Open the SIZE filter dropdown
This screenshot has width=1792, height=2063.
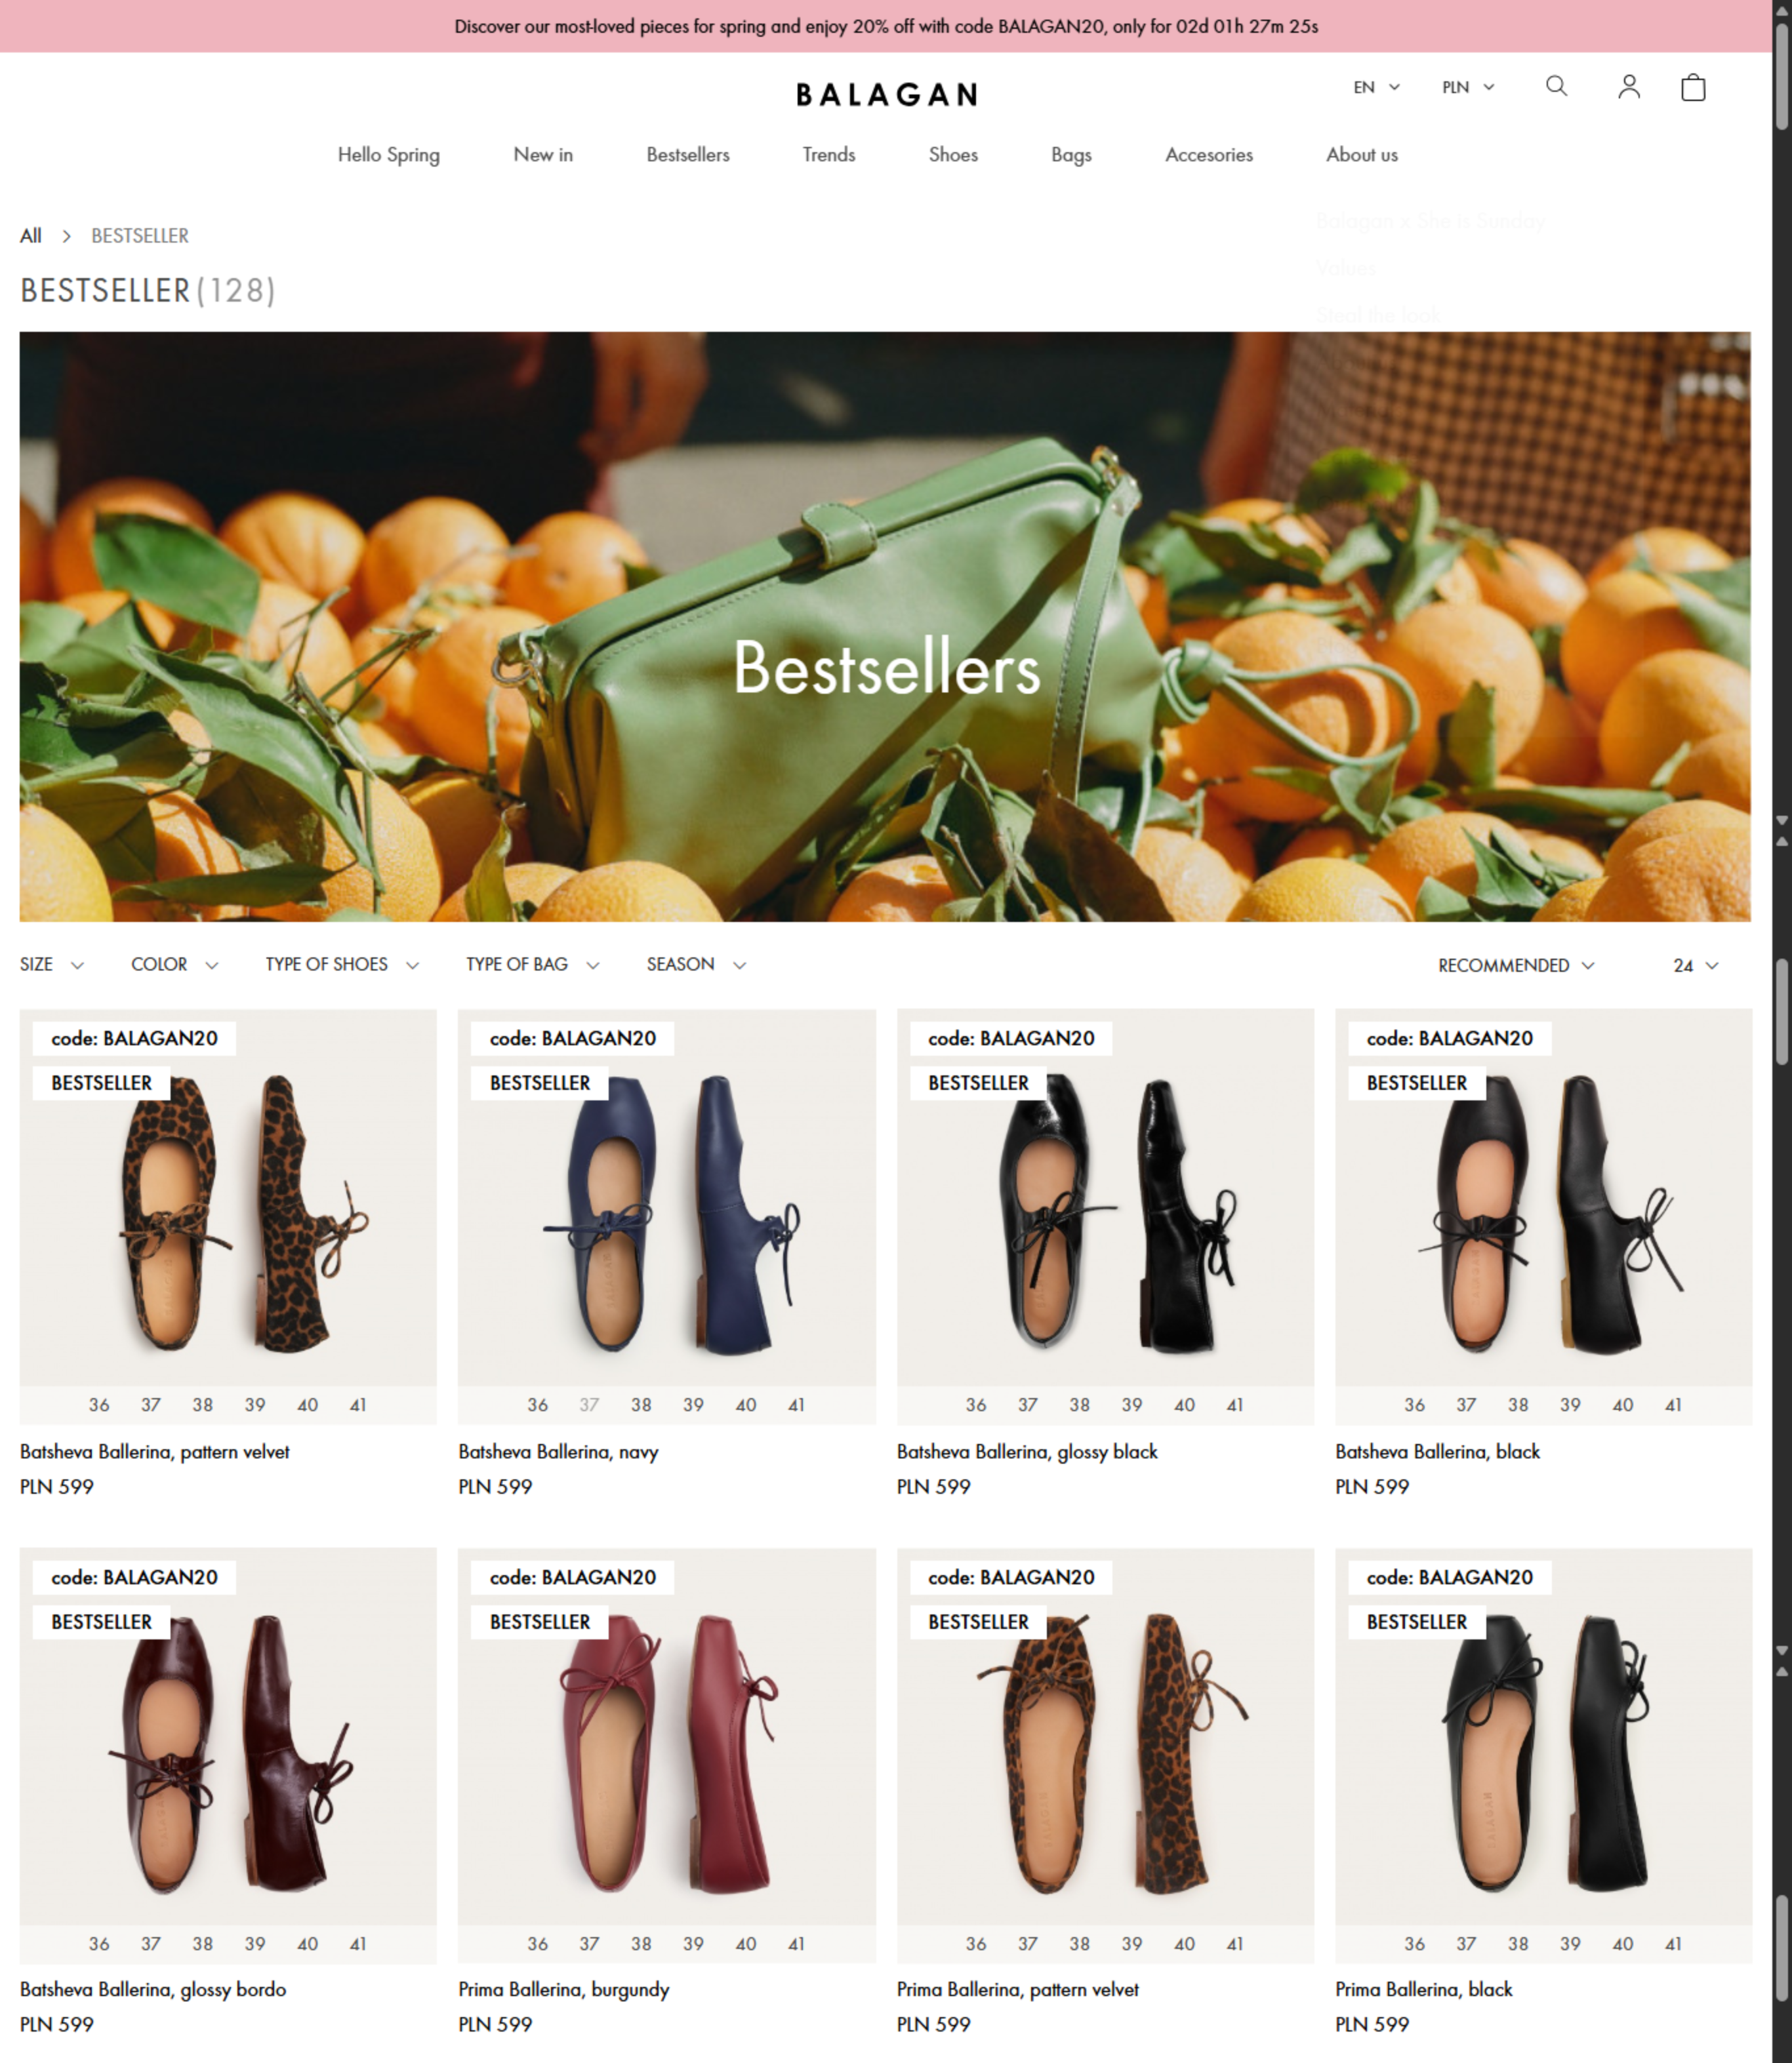click(52, 965)
